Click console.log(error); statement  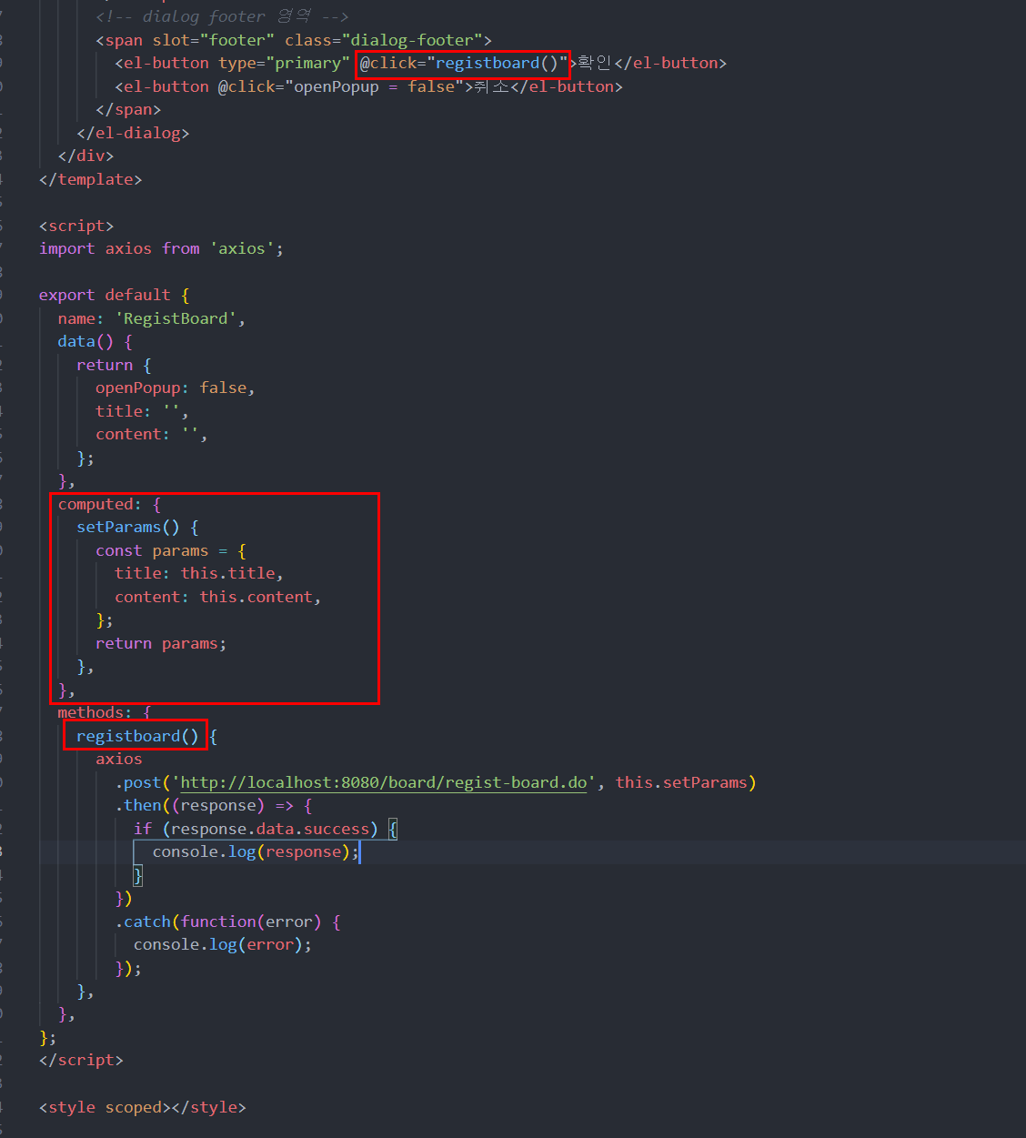click(x=223, y=944)
